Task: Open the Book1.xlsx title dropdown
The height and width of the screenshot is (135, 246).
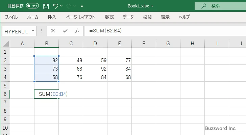Action: [x=152, y=6]
